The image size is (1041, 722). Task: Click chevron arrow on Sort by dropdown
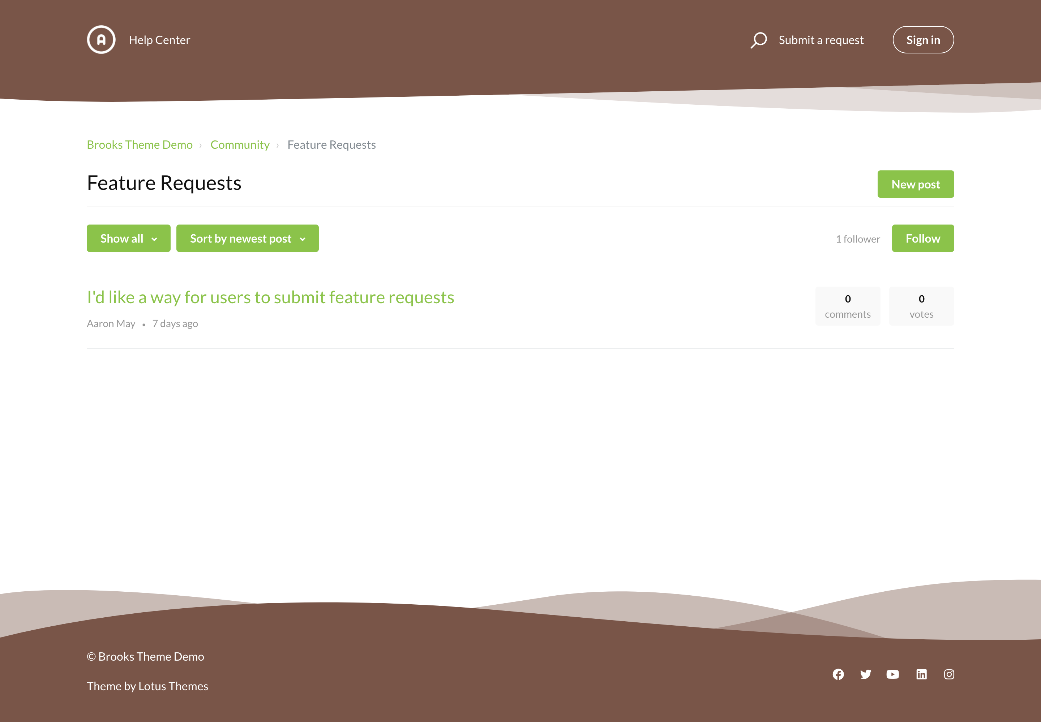[303, 239]
